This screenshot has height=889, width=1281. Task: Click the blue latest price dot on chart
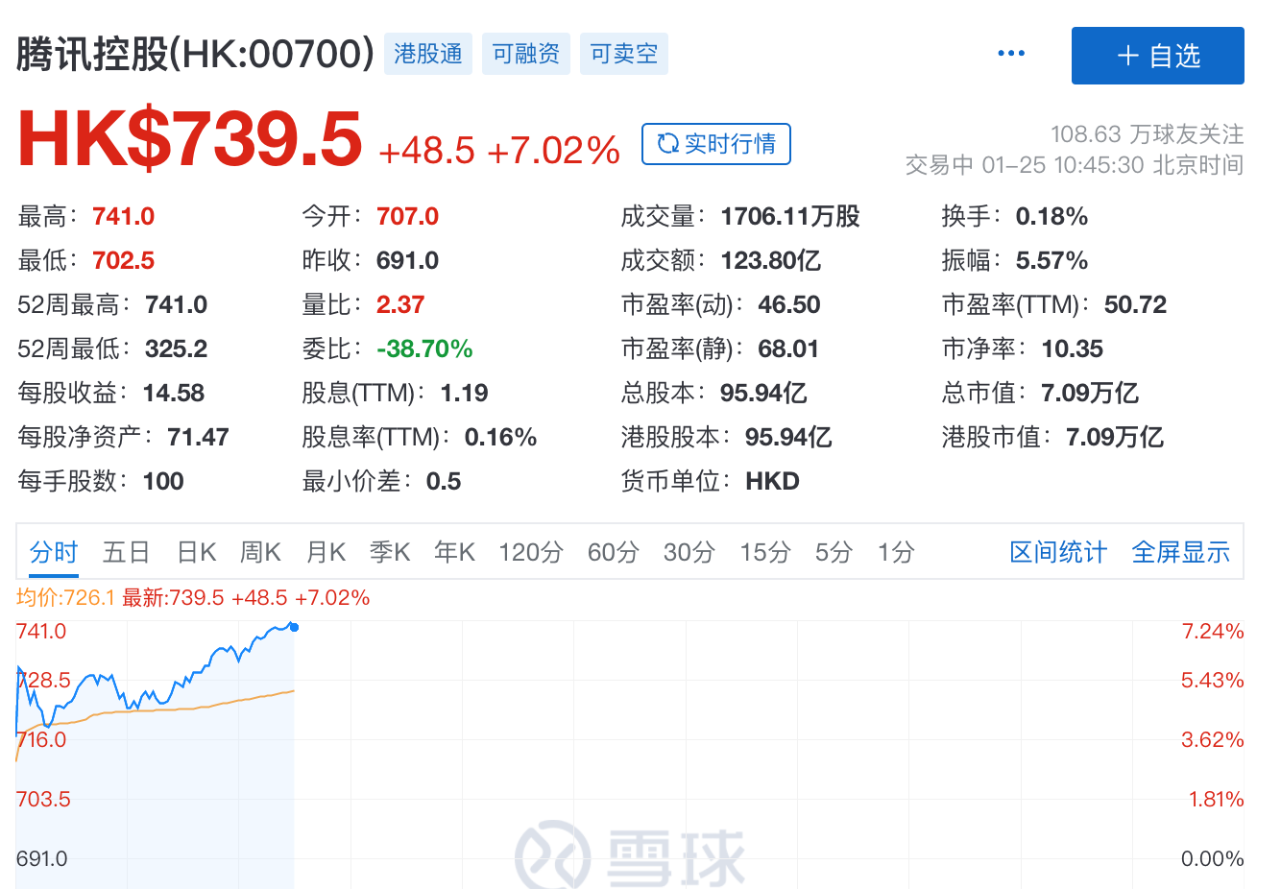tap(294, 627)
